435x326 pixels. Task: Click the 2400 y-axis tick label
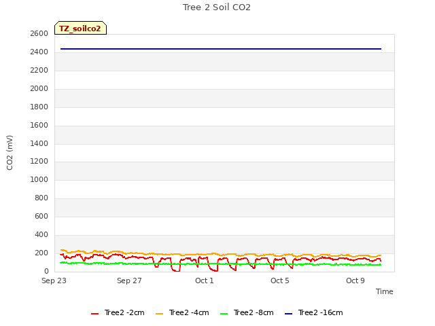[x=39, y=52]
